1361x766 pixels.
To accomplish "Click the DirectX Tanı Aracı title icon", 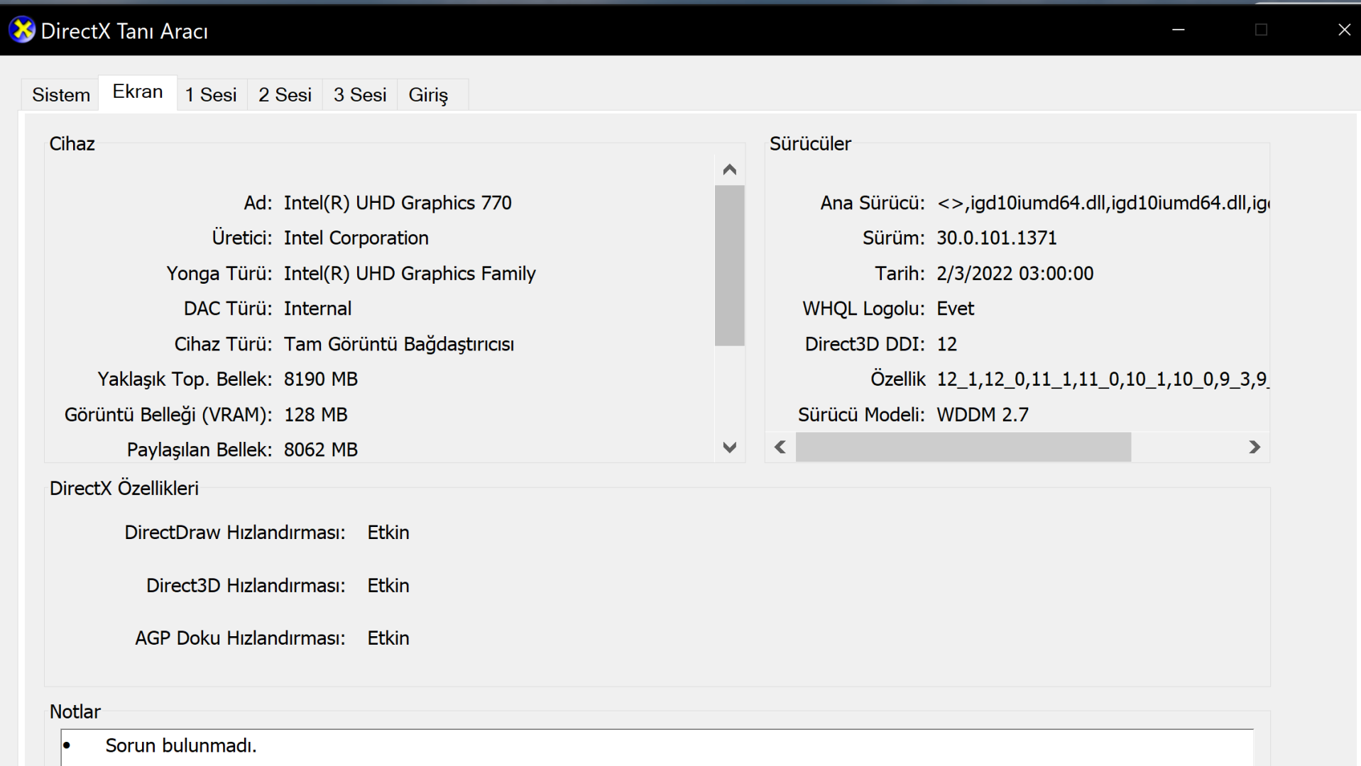I will 22,30.
